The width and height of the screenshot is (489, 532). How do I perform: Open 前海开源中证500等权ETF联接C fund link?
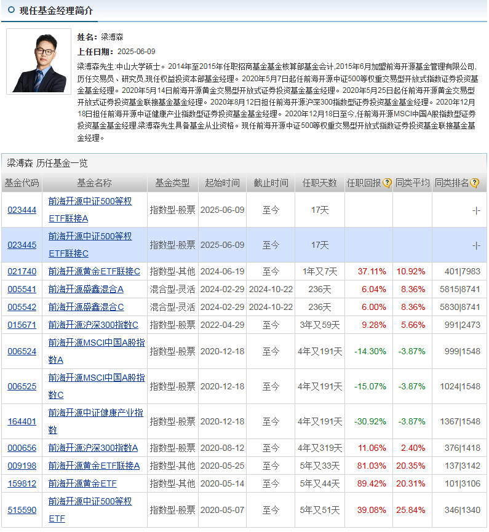pyautogui.click(x=90, y=245)
